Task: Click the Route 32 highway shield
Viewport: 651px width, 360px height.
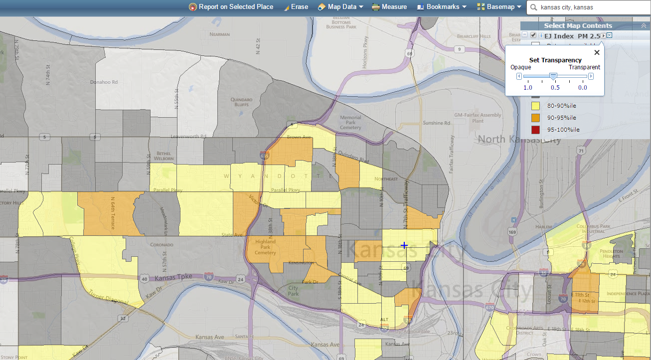Action: [x=123, y=318]
